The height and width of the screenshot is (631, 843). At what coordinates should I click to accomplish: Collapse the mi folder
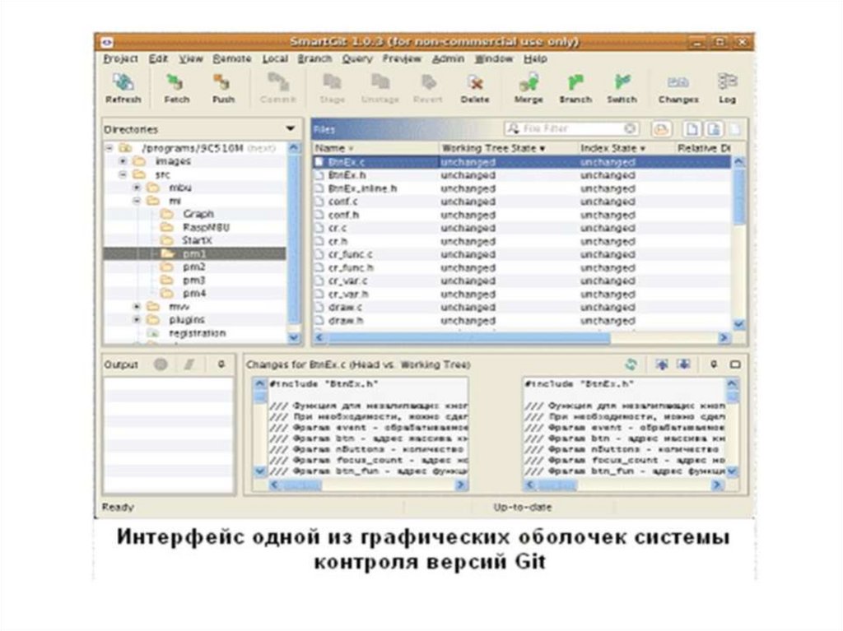137,201
